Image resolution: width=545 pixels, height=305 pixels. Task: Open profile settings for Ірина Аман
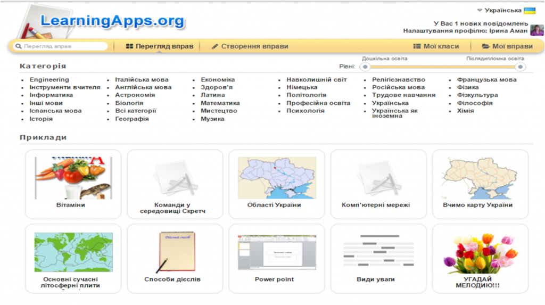click(465, 31)
